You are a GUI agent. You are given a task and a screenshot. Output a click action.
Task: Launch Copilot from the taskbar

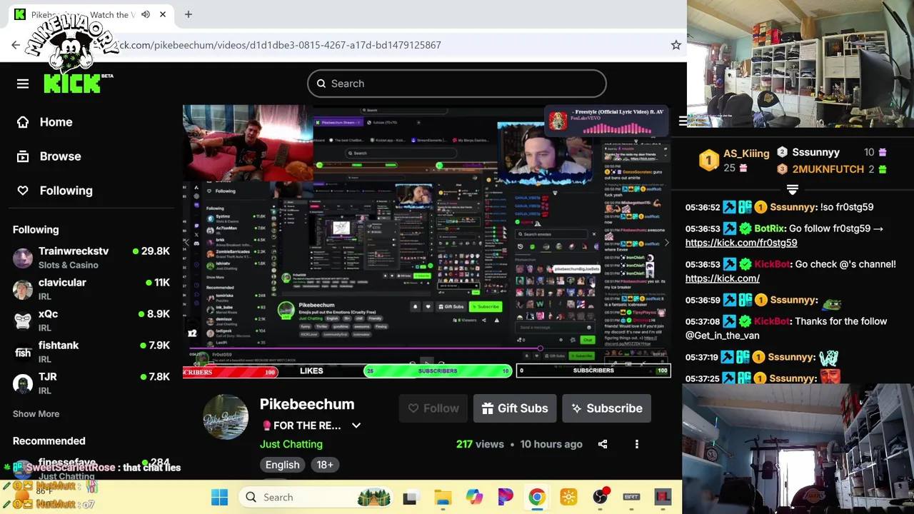[x=474, y=498]
